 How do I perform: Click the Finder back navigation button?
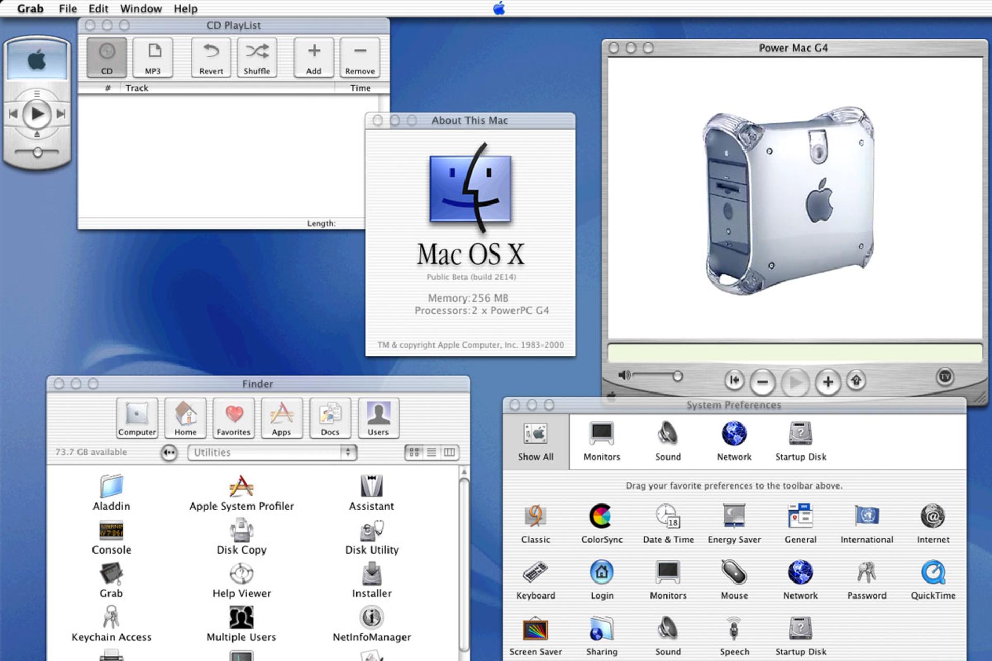click(169, 453)
